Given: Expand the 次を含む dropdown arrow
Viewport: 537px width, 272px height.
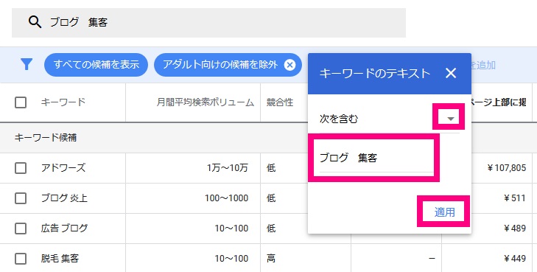Looking at the screenshot, I should click(451, 119).
